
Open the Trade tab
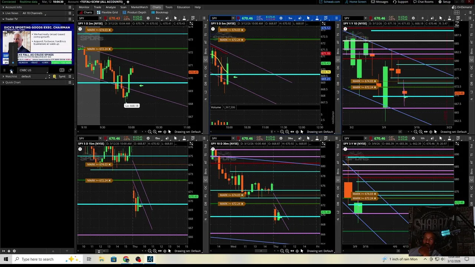click(98, 7)
